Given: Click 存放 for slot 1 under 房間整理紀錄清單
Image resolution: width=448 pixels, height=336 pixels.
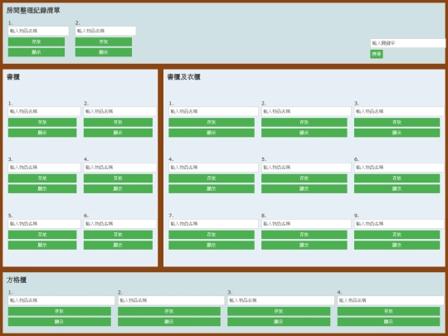Looking at the screenshot, I should click(x=37, y=41).
